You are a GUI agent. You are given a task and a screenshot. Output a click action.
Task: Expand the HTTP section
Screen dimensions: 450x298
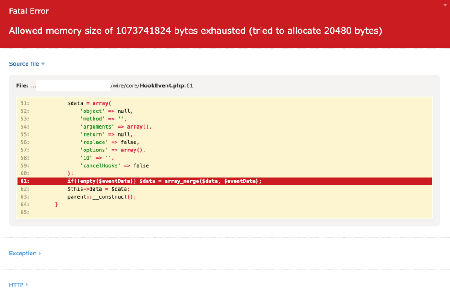16,285
